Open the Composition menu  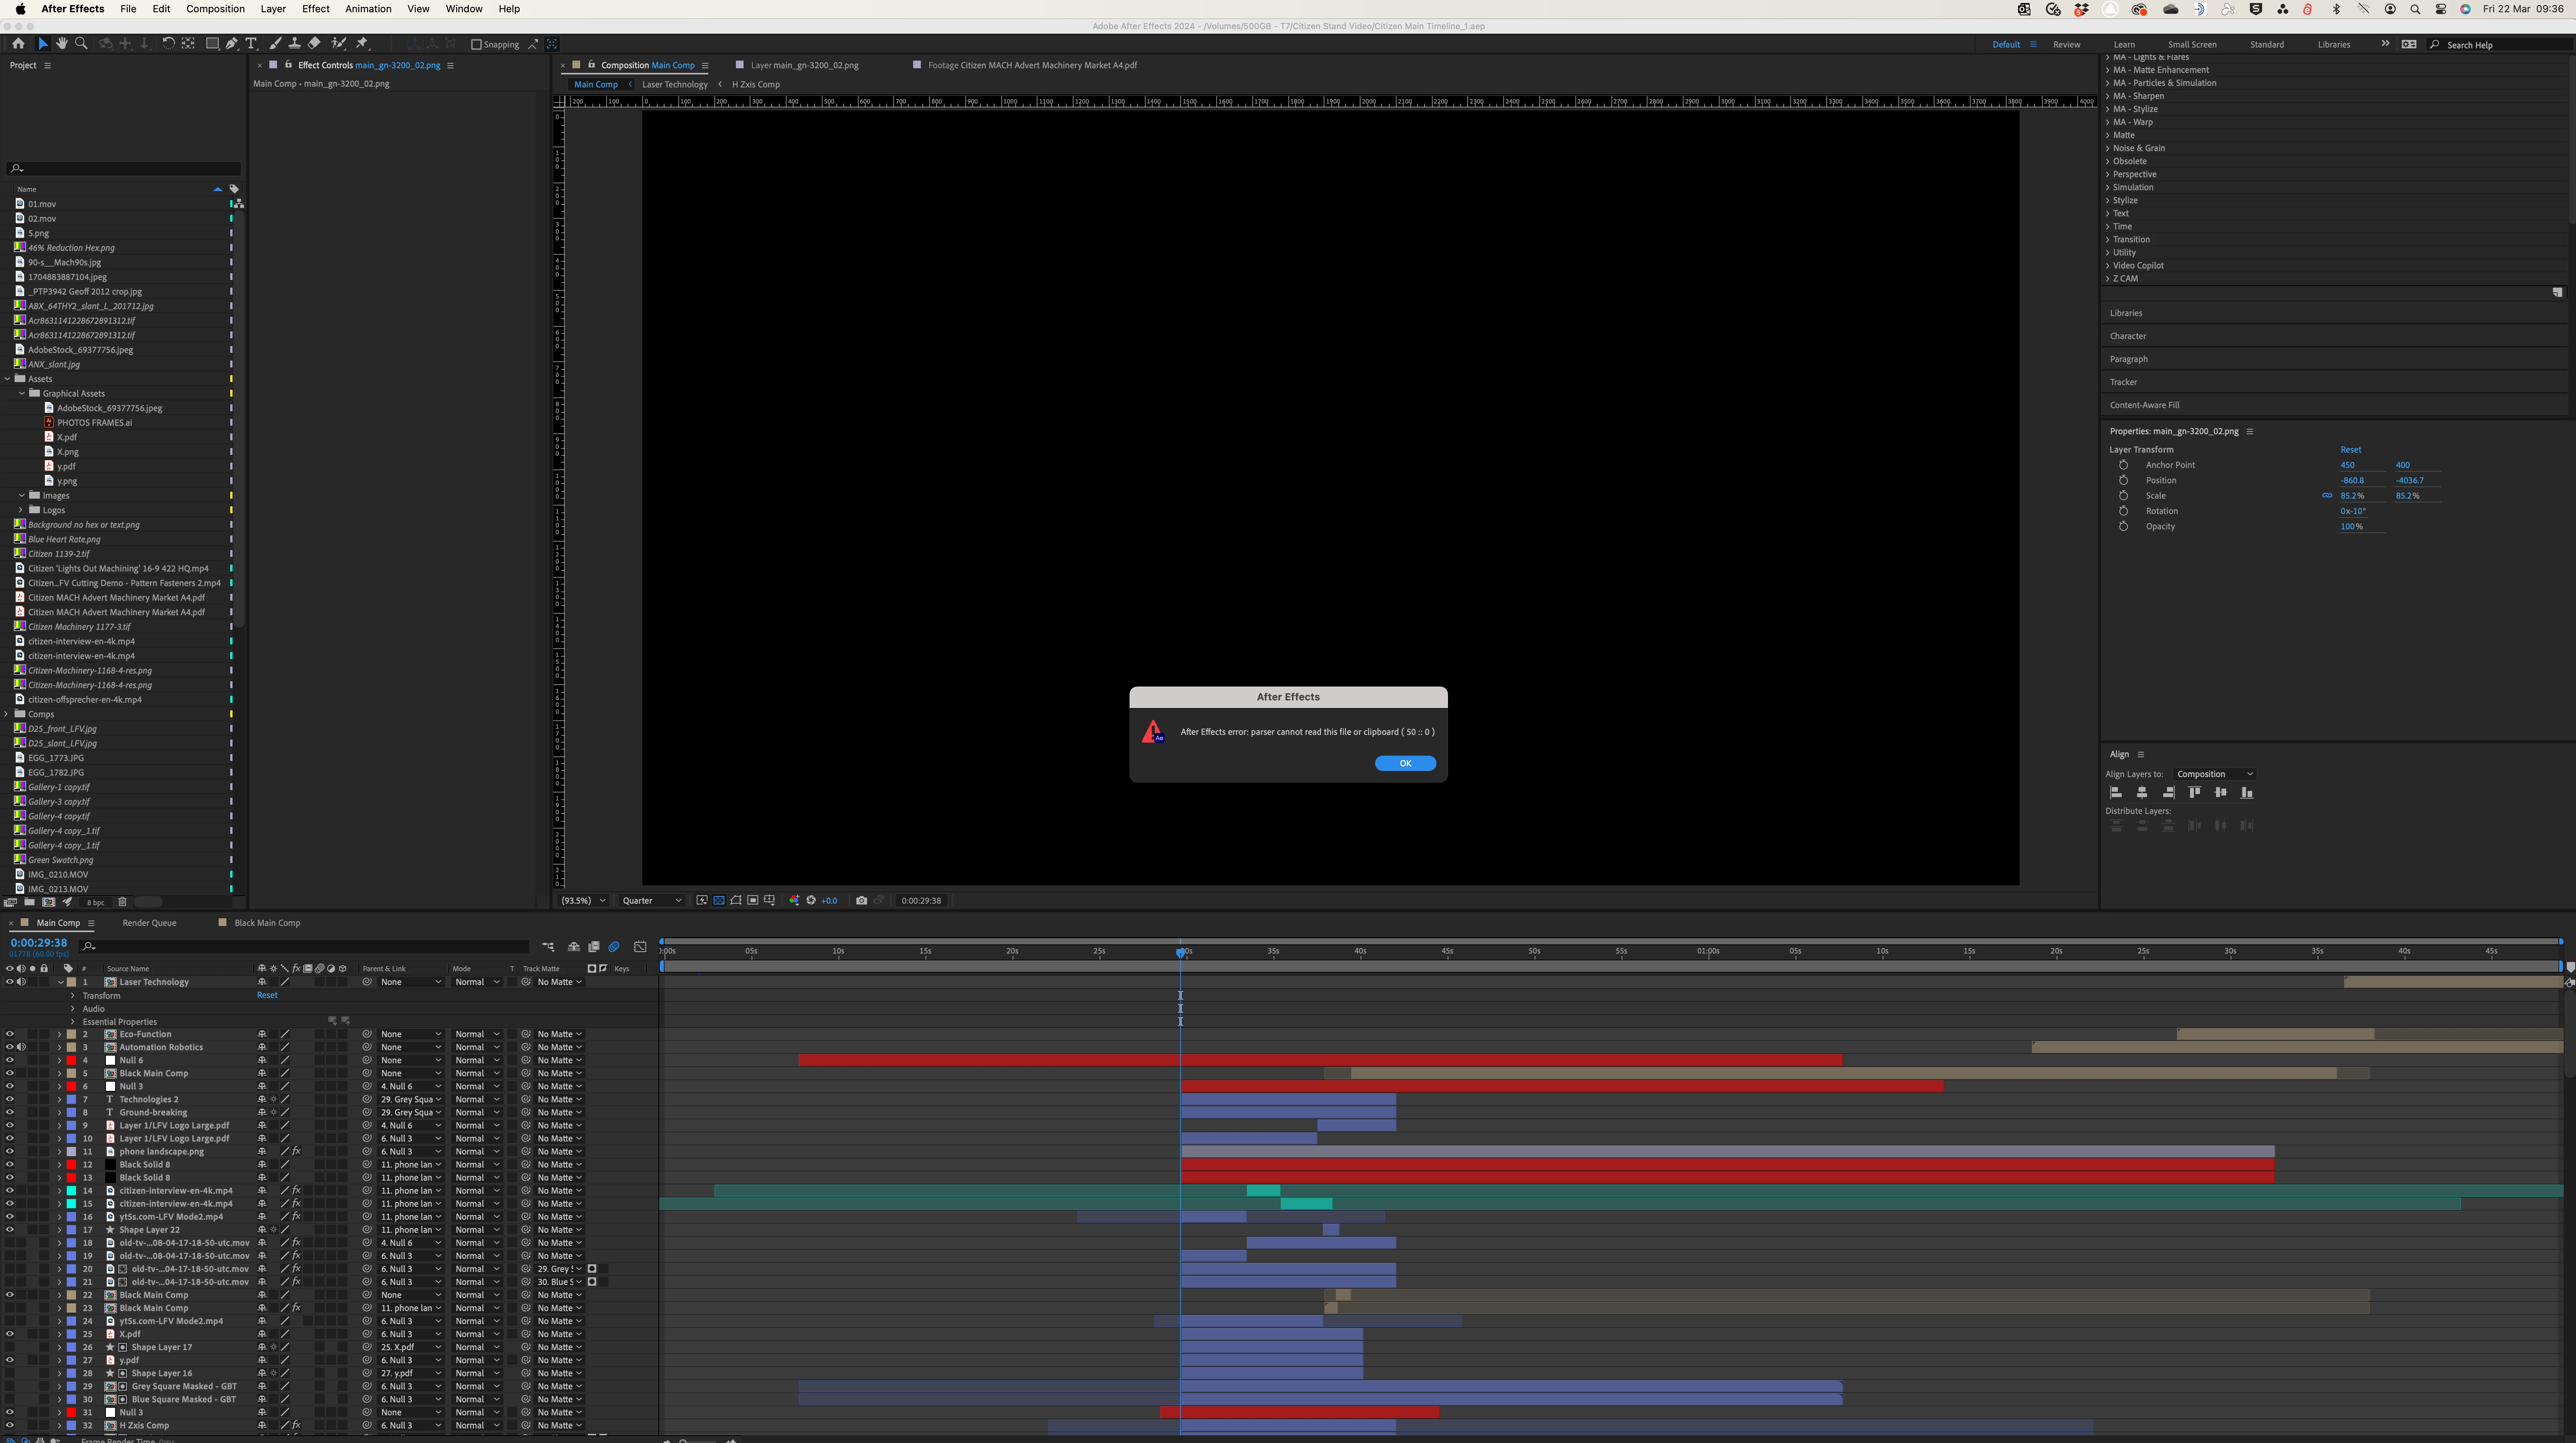(x=215, y=9)
